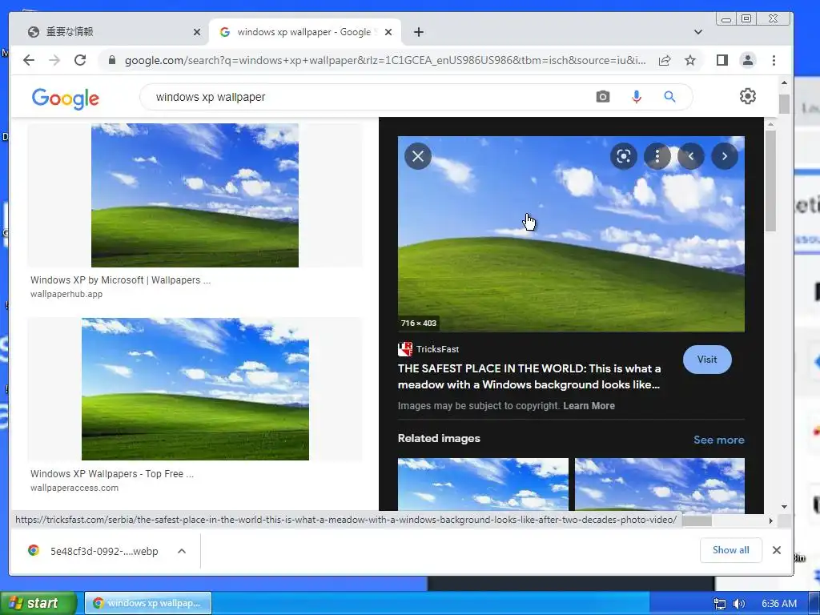Open Google settings gear
This screenshot has height=615, width=820.
pyautogui.click(x=748, y=96)
